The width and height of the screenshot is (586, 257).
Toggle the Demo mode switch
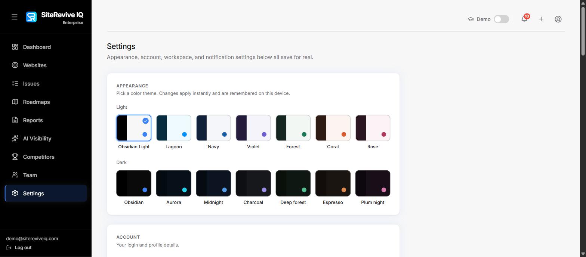tap(501, 19)
